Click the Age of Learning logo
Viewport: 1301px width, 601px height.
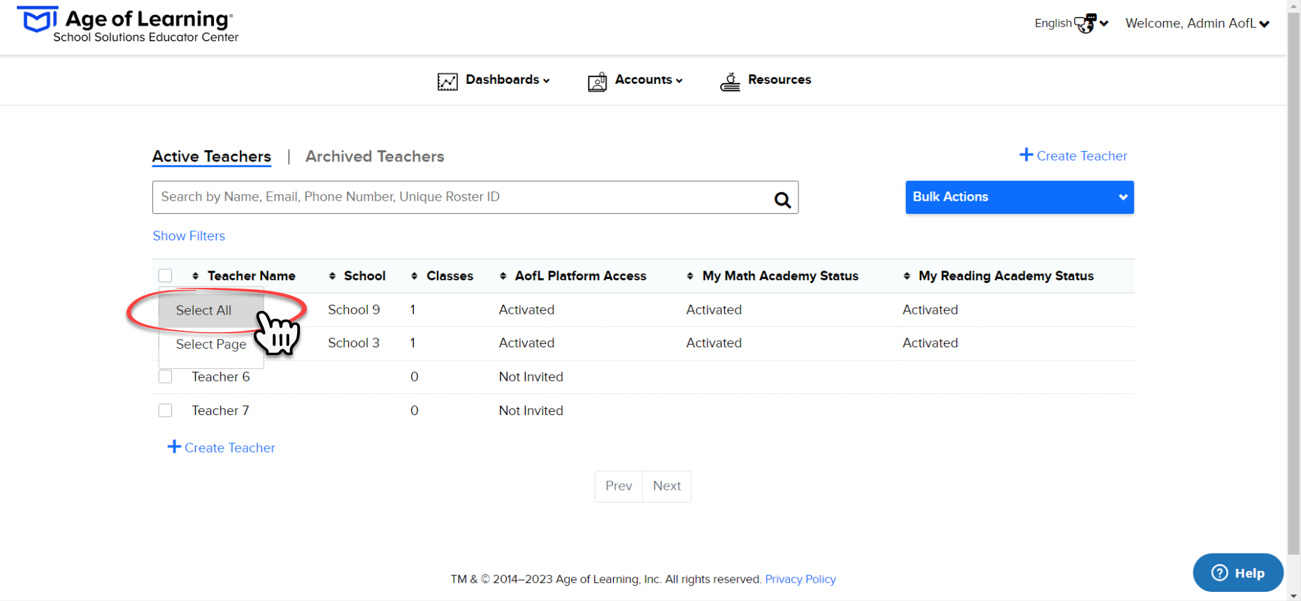click(x=127, y=24)
